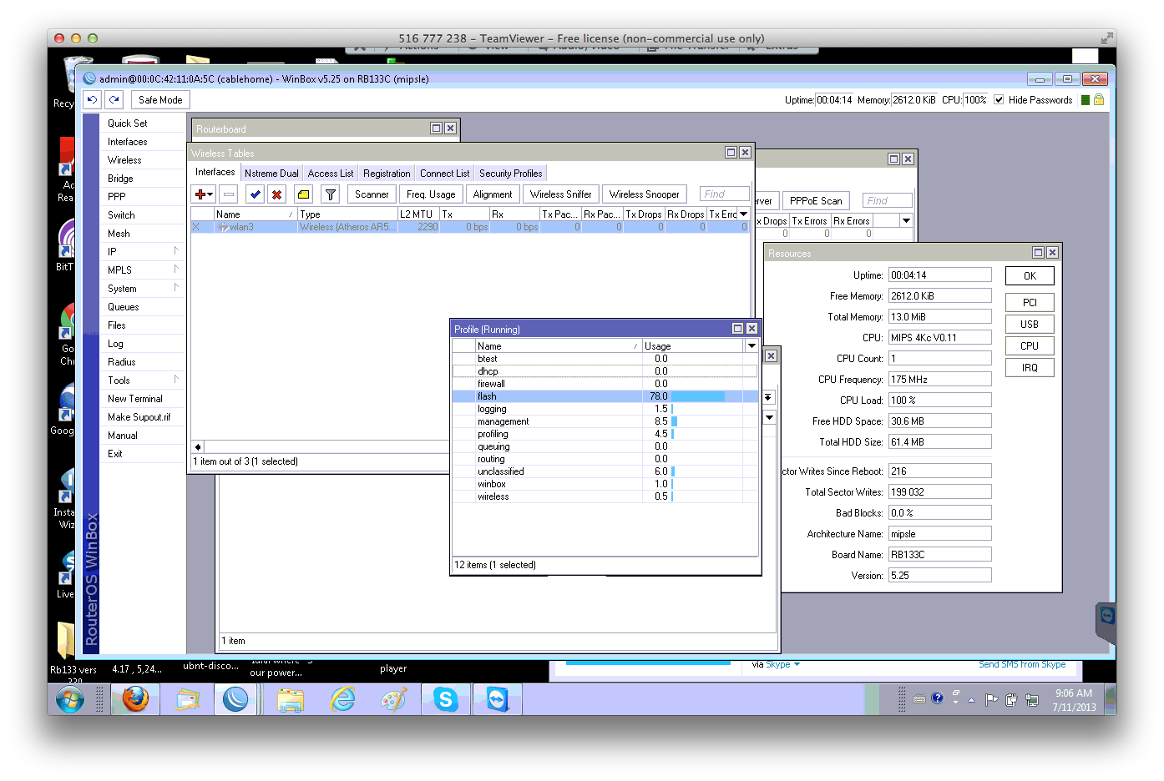
Task: Open the filter funnel icon in Wireless Tables
Action: click(330, 194)
